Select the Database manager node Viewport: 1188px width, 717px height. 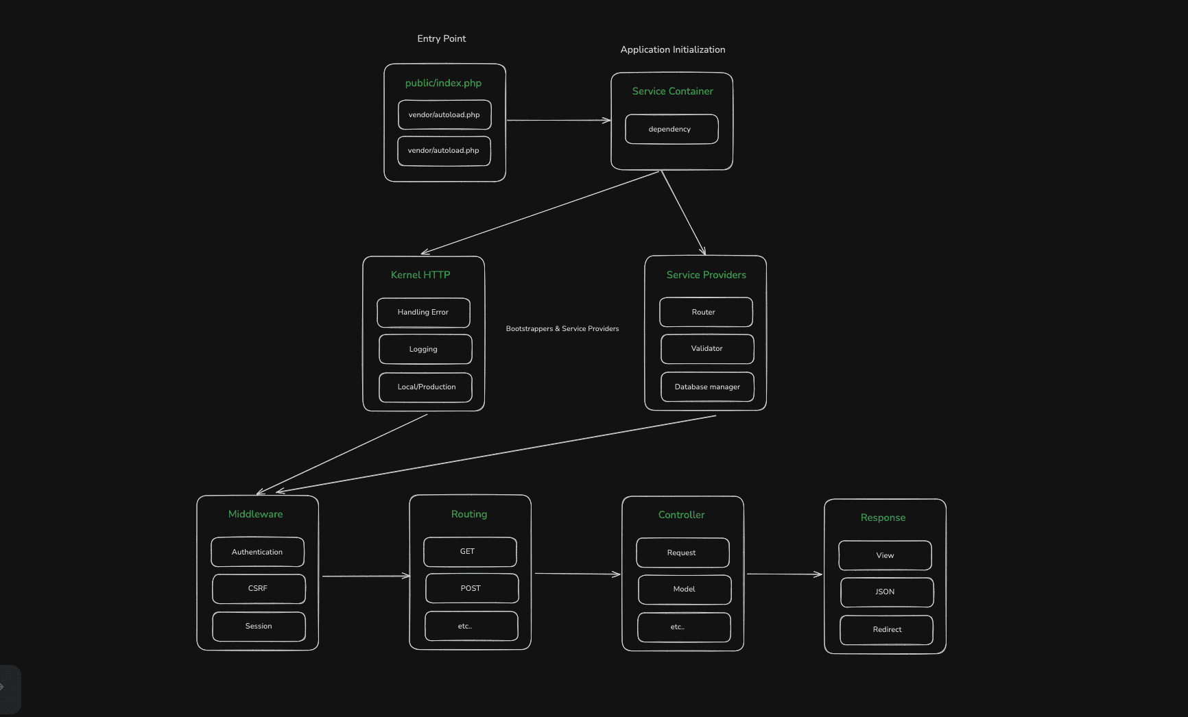[x=707, y=387]
